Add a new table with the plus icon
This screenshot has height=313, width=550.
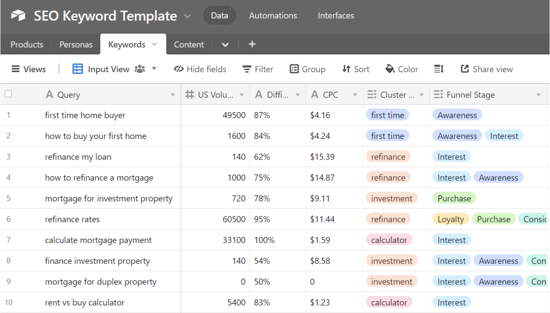tap(252, 44)
